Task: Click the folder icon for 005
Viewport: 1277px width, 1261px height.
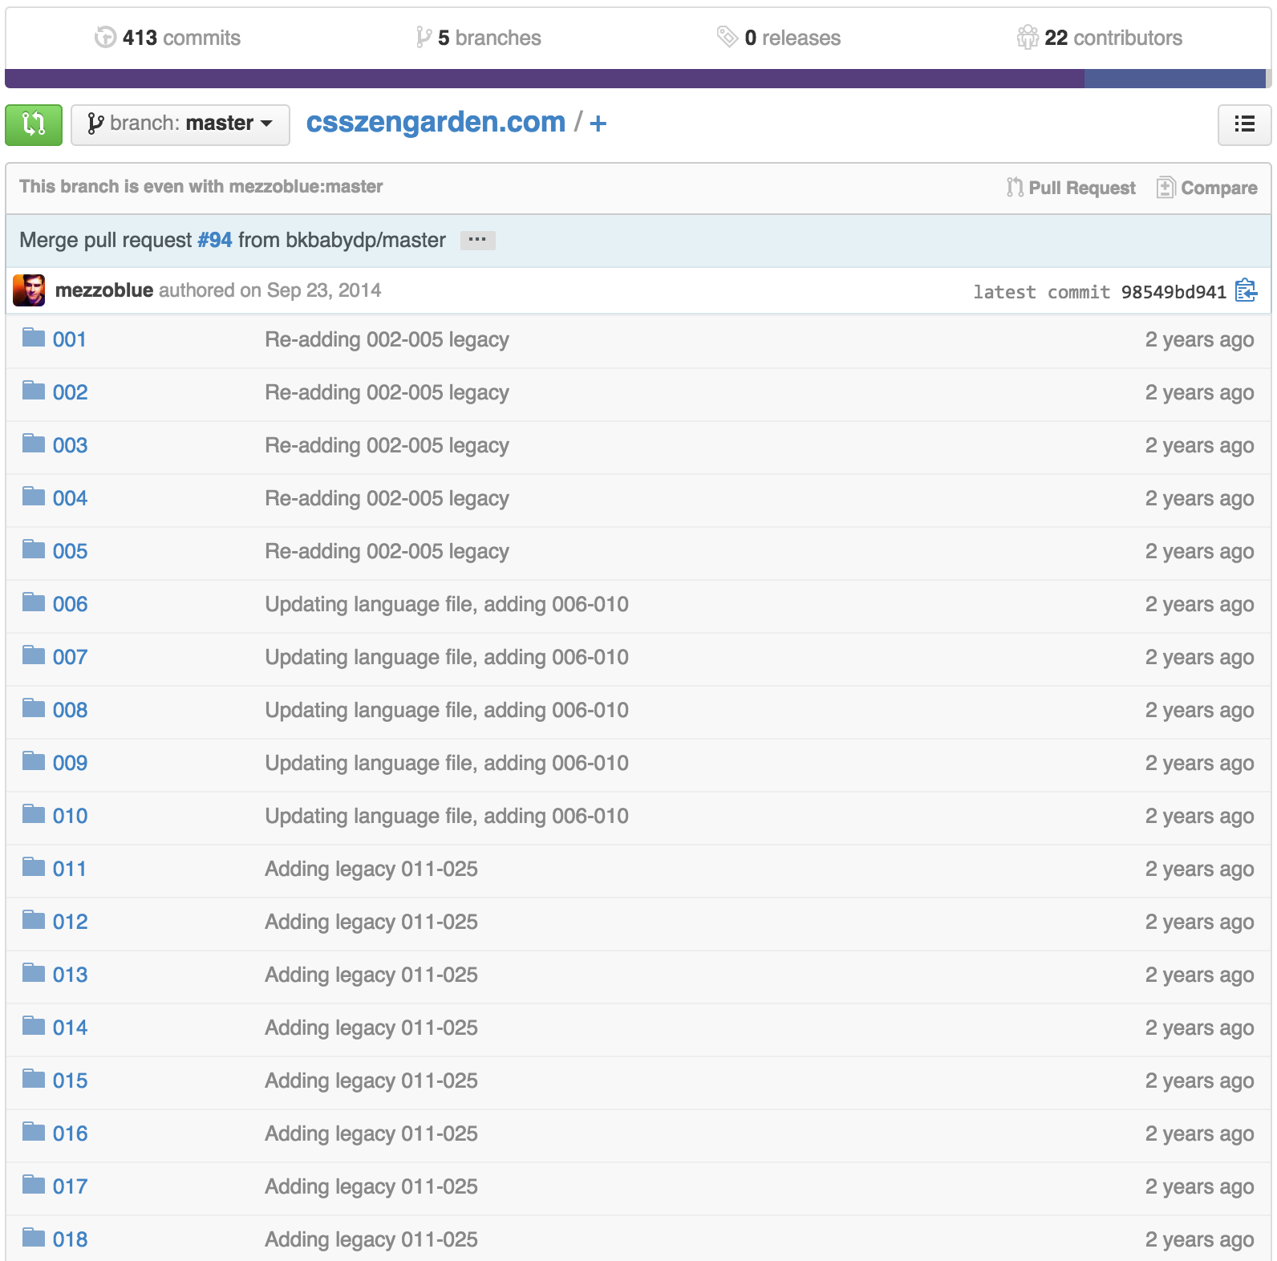Action: [x=34, y=549]
